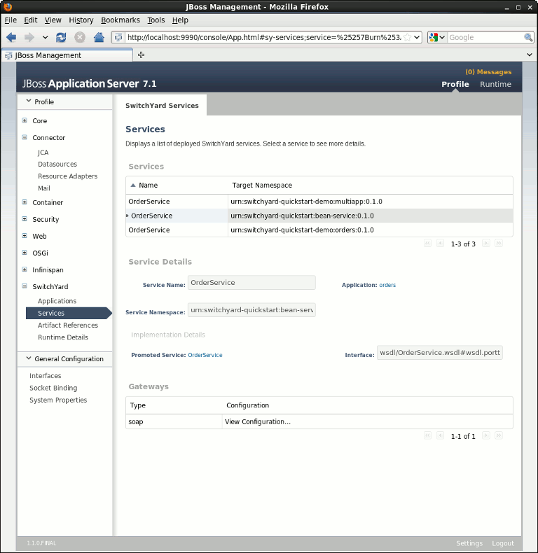Open the Edit menu
This screenshot has height=553, width=538.
click(30, 20)
